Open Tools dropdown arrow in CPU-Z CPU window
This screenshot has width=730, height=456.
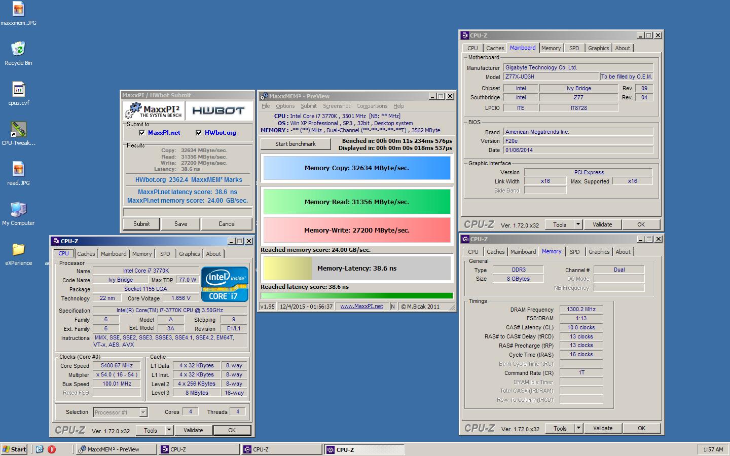click(169, 430)
